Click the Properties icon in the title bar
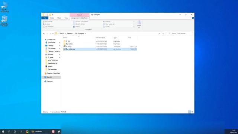The width and height of the screenshot is (238, 134). click(x=47, y=15)
